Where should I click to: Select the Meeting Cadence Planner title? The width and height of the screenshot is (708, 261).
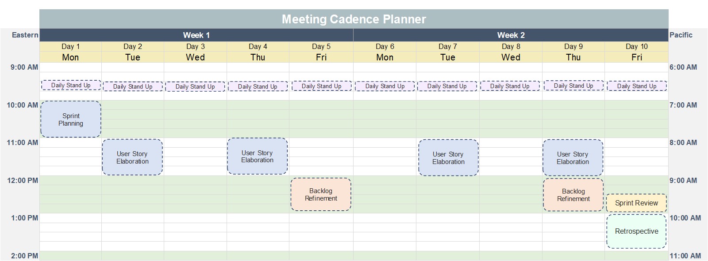[354, 19]
